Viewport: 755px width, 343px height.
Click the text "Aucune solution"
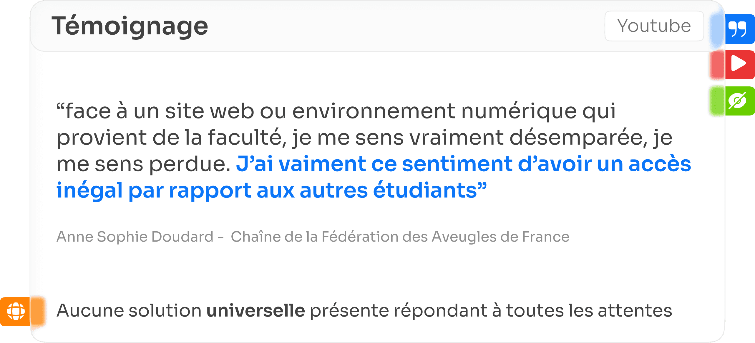pos(129,311)
